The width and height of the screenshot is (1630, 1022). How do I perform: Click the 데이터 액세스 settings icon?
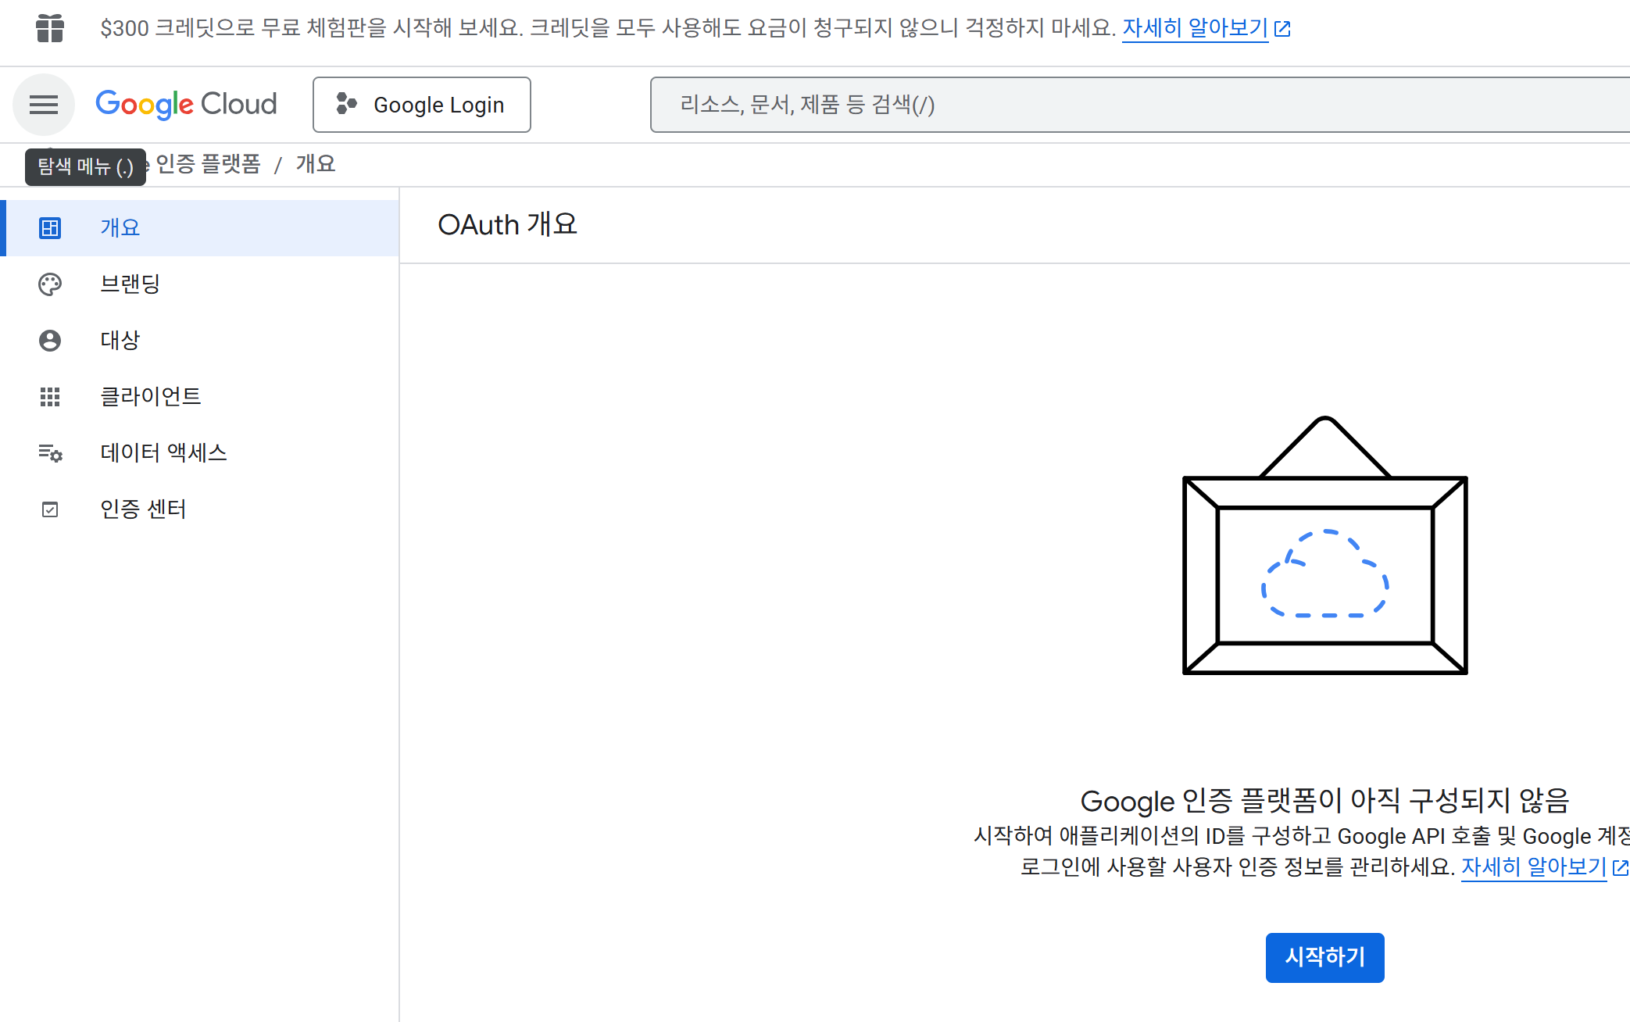(x=50, y=452)
